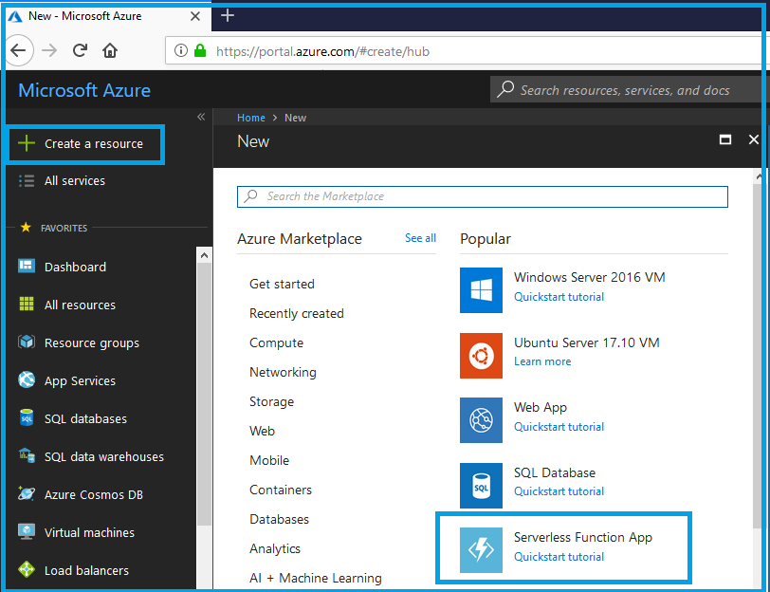
Task: Maximize the New blade
Action: 724,139
